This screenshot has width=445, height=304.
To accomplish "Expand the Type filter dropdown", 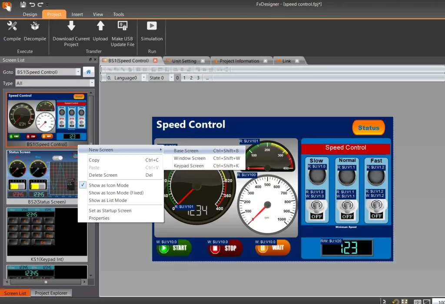I will click(x=92, y=83).
